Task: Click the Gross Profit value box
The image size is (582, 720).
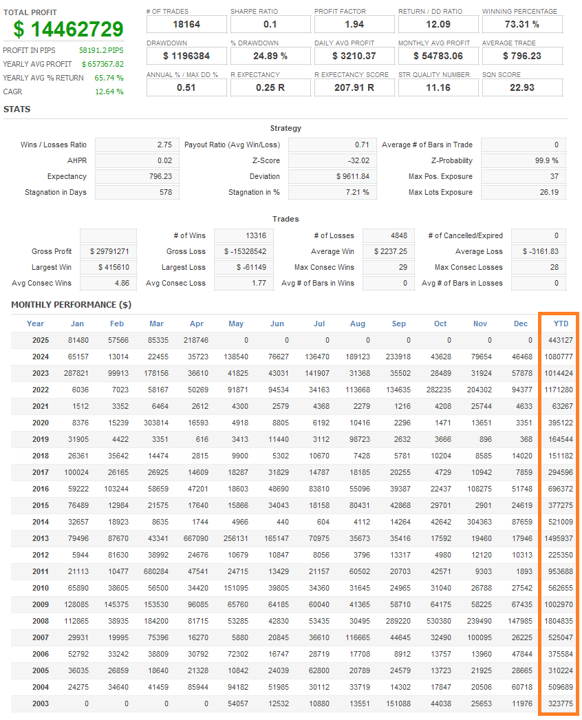Action: 109,251
